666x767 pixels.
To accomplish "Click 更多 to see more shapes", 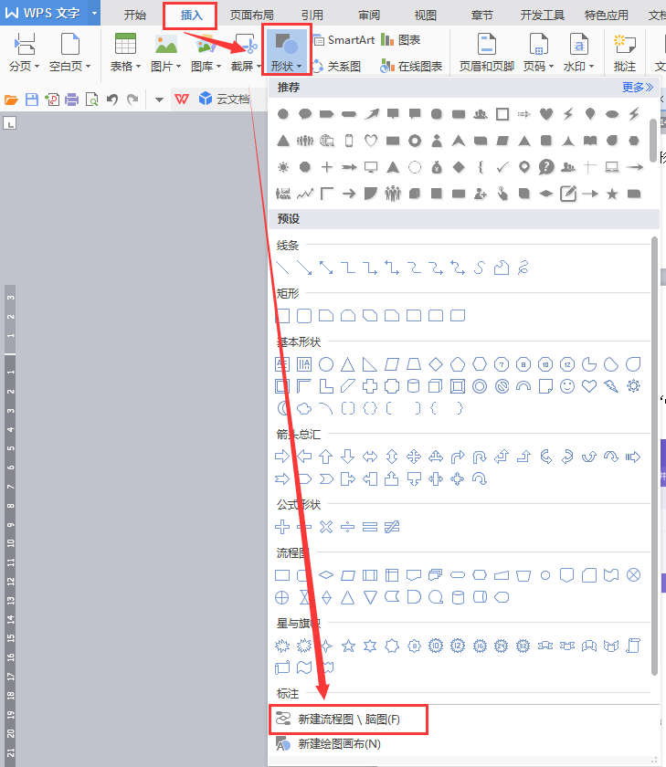I will 638,88.
